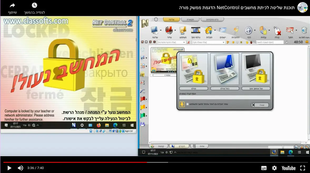The height and width of the screenshot is (173, 310).
Task: Click the משתמש user icon
Action: point(183,30)
